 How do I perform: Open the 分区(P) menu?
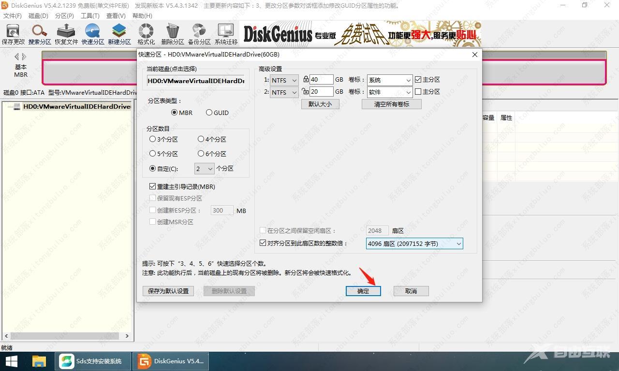pyautogui.click(x=64, y=15)
